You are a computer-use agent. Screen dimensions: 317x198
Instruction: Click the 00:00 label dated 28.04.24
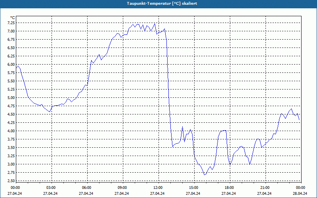[301, 188]
